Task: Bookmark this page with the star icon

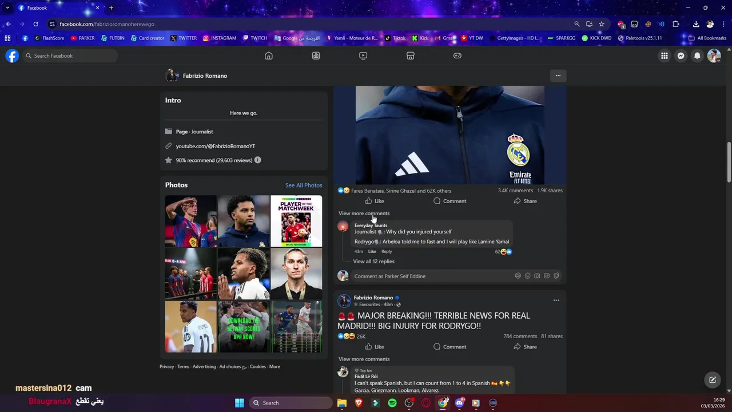Action: [x=602, y=24]
